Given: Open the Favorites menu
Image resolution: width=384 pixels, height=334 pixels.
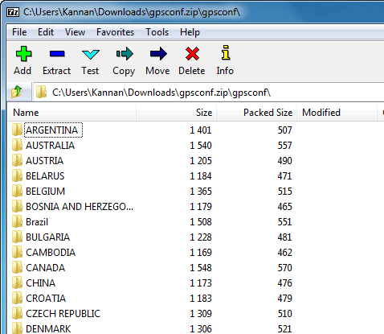Looking at the screenshot, I should (115, 32).
